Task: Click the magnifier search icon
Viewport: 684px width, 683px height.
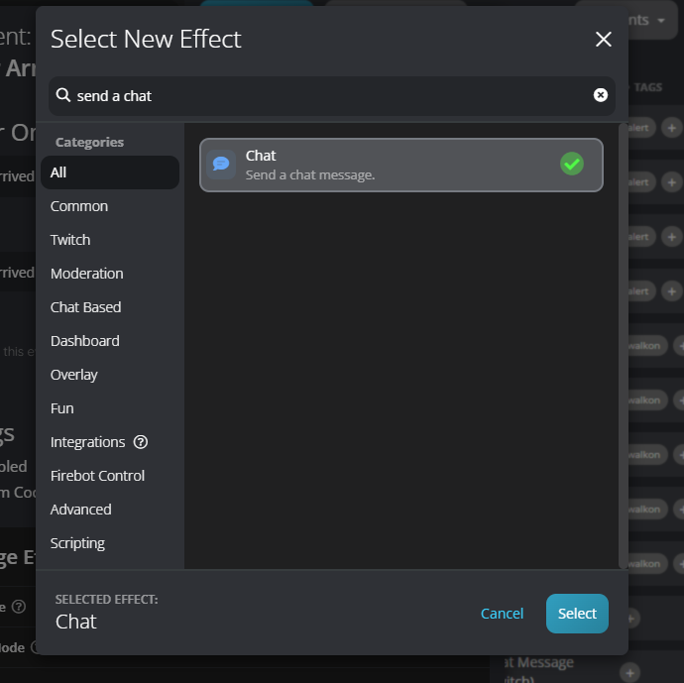Action: 63,95
